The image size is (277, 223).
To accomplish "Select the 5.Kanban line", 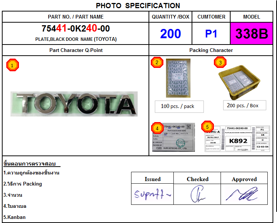I will click(x=14, y=217).
